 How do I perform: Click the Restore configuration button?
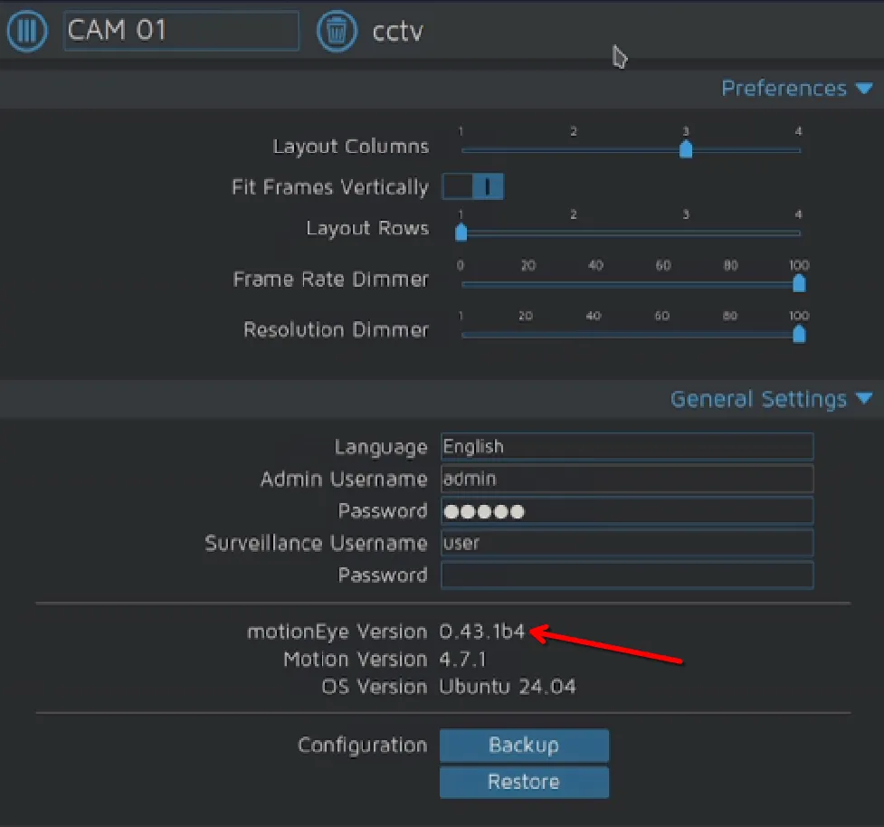click(524, 782)
